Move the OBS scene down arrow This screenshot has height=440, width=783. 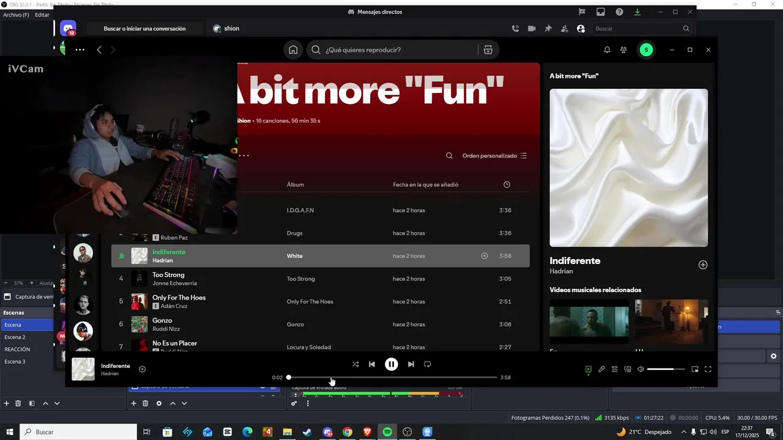tap(57, 403)
